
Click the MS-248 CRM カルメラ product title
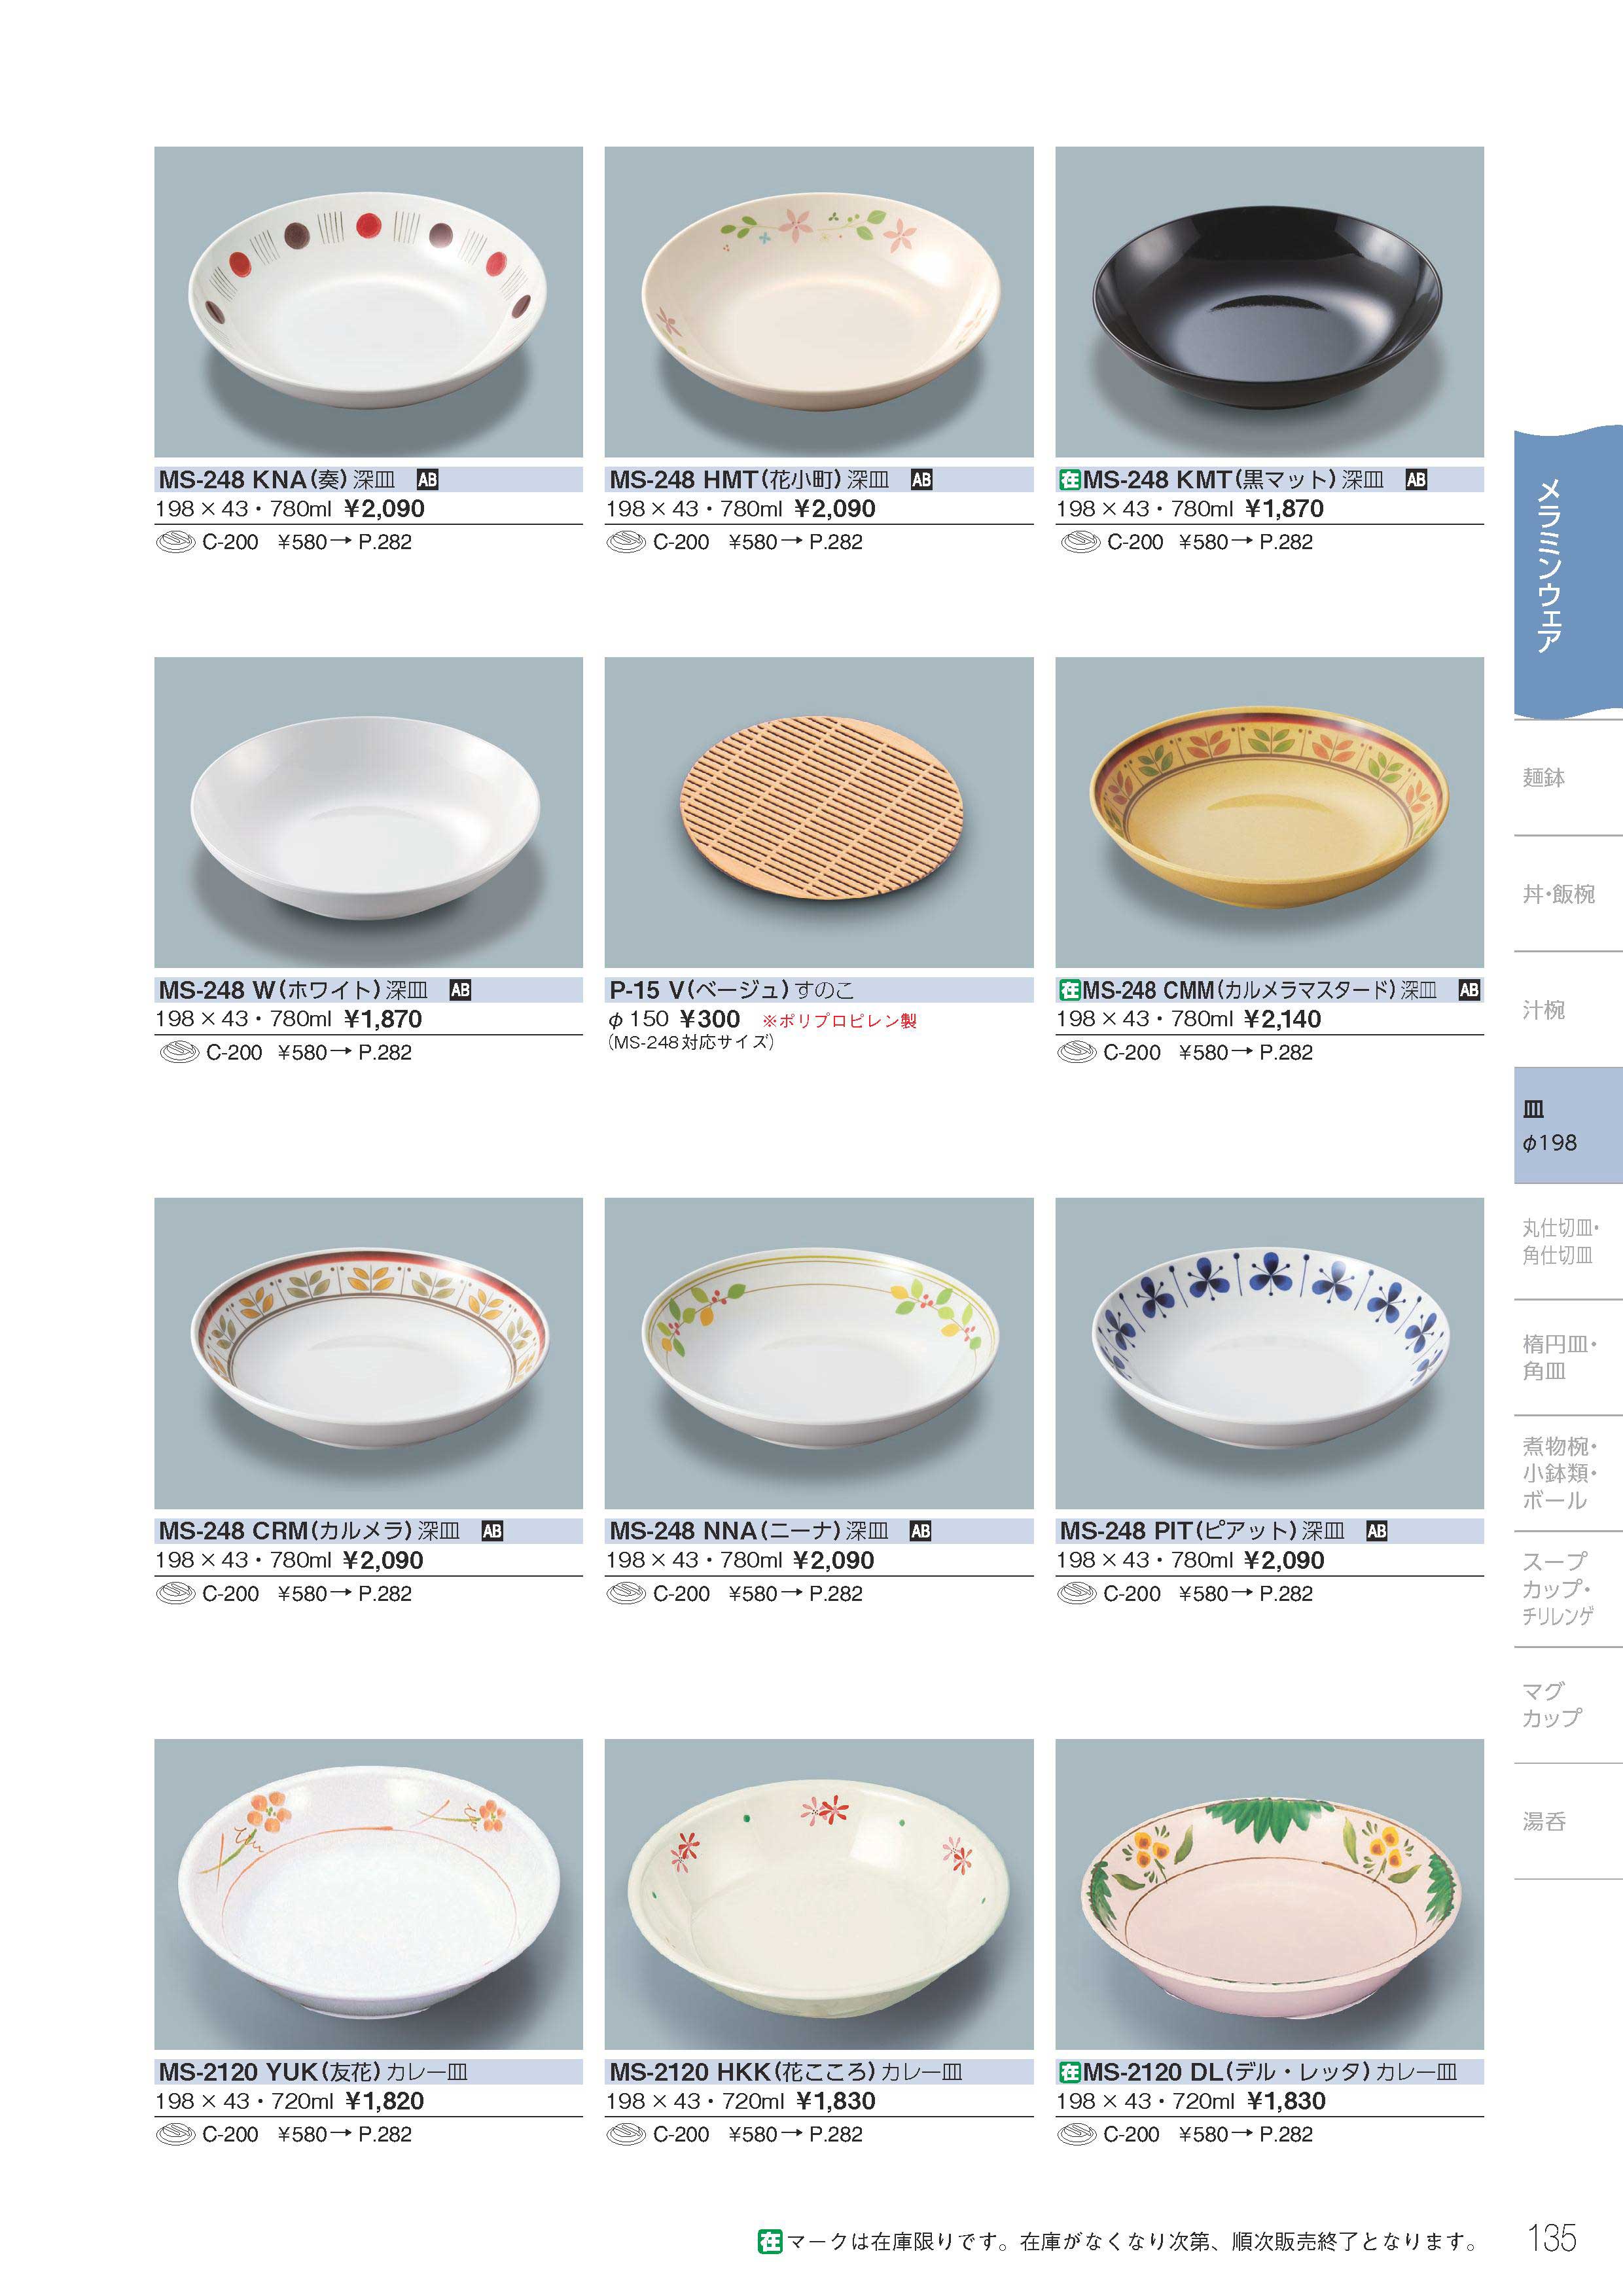coord(309,1531)
